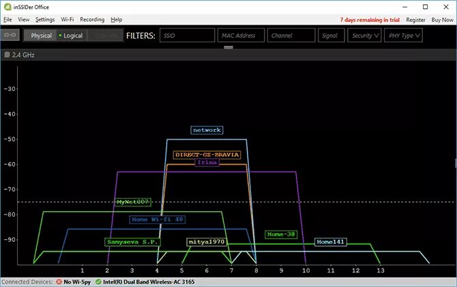
Task: Click the 2.4 GHz panel header text
Action: pyautogui.click(x=23, y=55)
